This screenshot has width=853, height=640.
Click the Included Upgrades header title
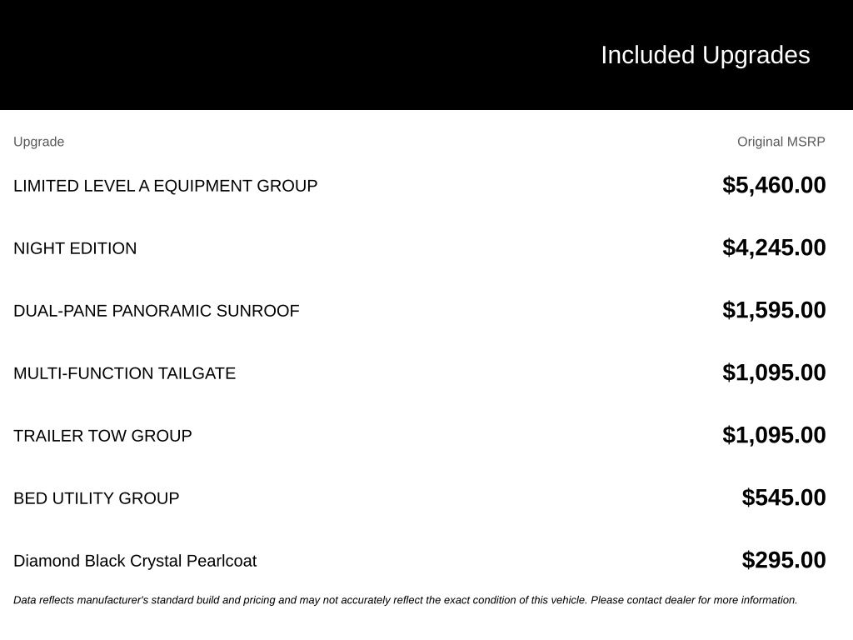pyautogui.click(x=705, y=56)
